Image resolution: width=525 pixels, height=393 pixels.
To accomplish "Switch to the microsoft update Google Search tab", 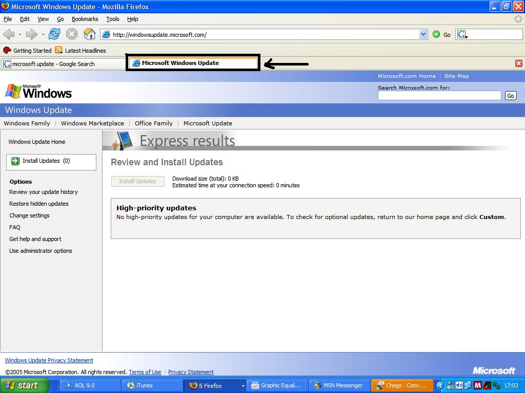I will tap(63, 64).
